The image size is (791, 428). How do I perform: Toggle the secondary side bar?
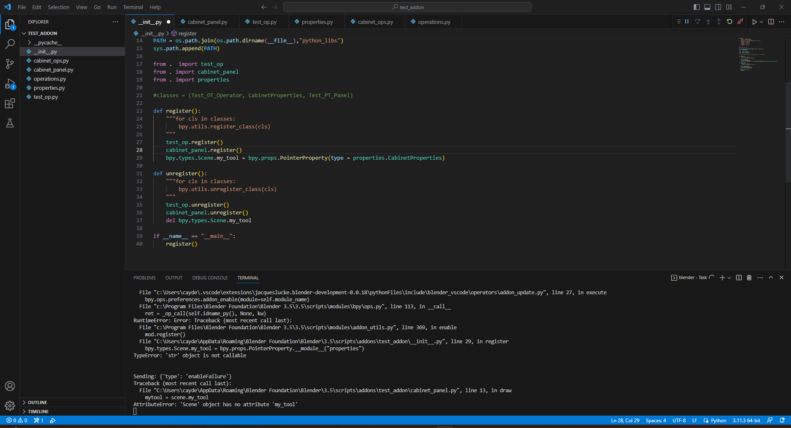click(718, 7)
